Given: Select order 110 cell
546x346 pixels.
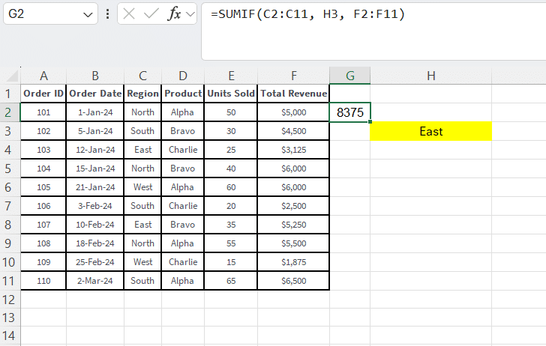Looking at the screenshot, I should click(x=43, y=281).
